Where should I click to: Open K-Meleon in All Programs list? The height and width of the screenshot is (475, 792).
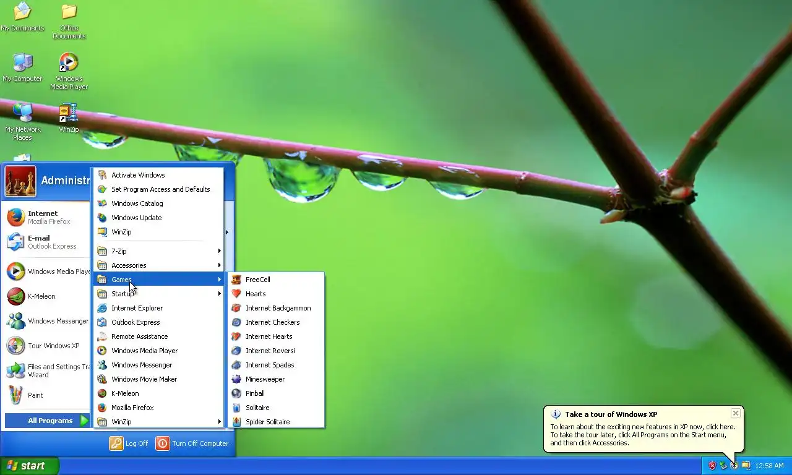tap(158, 393)
